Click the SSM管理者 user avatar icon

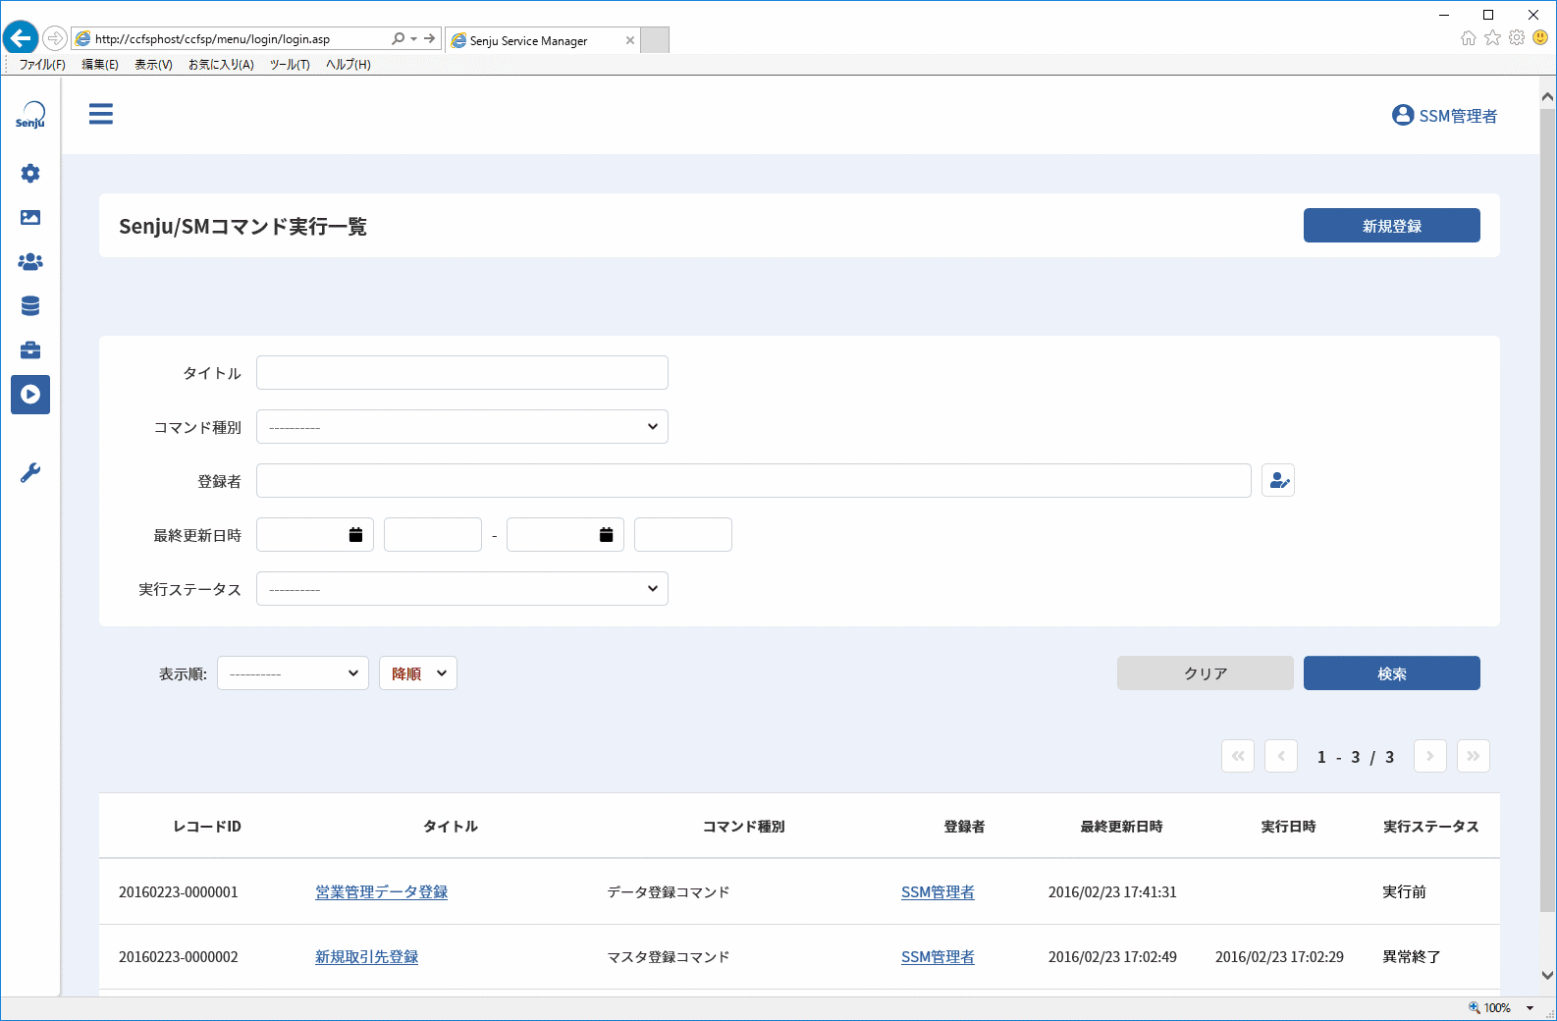1403,115
